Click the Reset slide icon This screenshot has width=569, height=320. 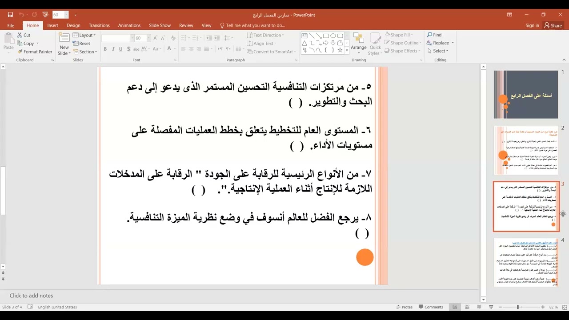point(76,43)
